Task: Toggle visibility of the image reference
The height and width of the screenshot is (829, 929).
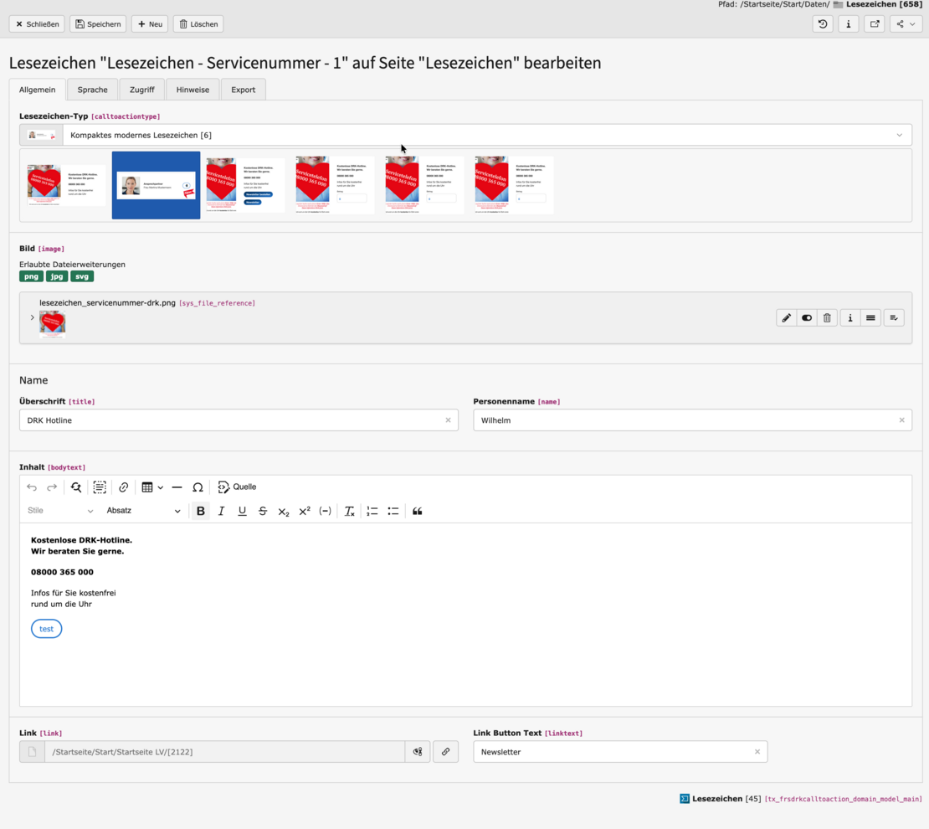Action: 807,318
